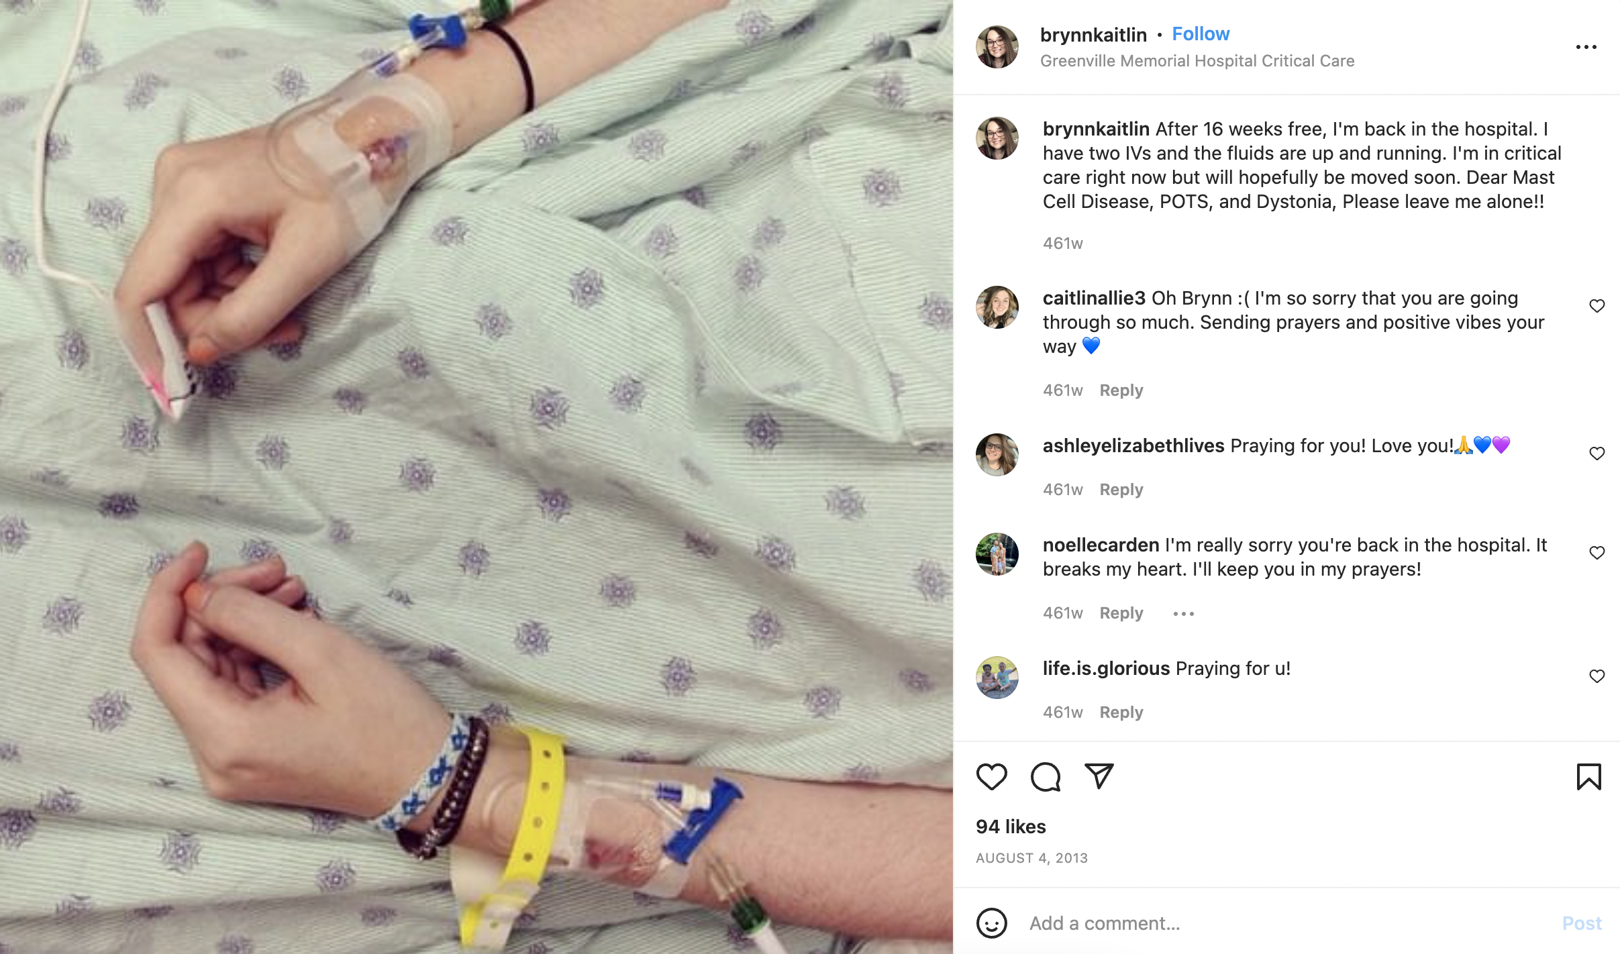
Task: Share the post via paper plane icon
Action: (x=1099, y=776)
